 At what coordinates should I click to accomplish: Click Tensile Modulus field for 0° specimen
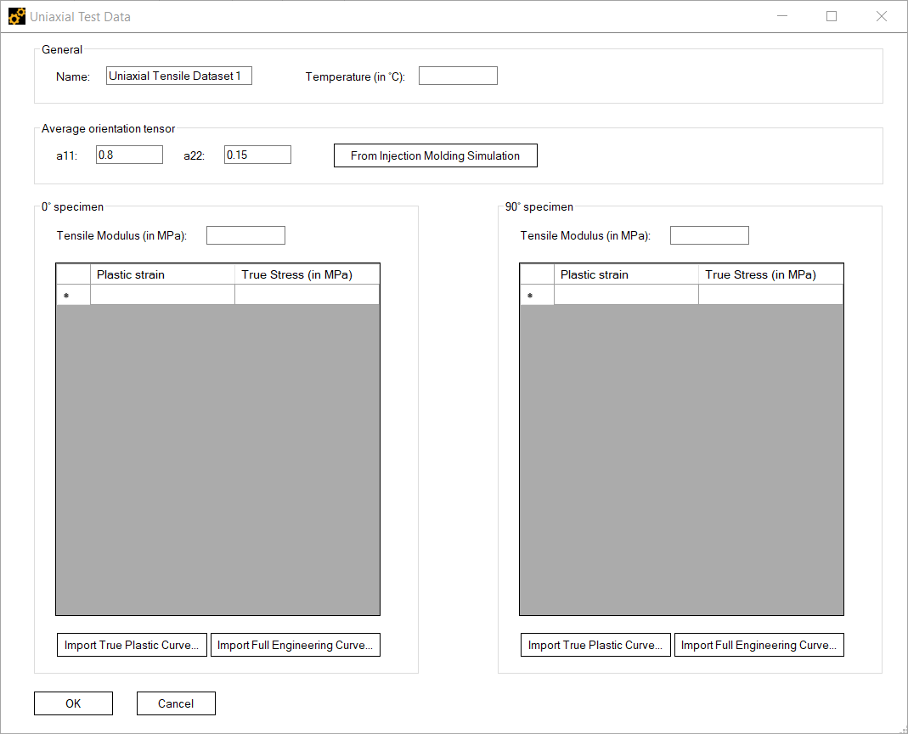tap(245, 234)
